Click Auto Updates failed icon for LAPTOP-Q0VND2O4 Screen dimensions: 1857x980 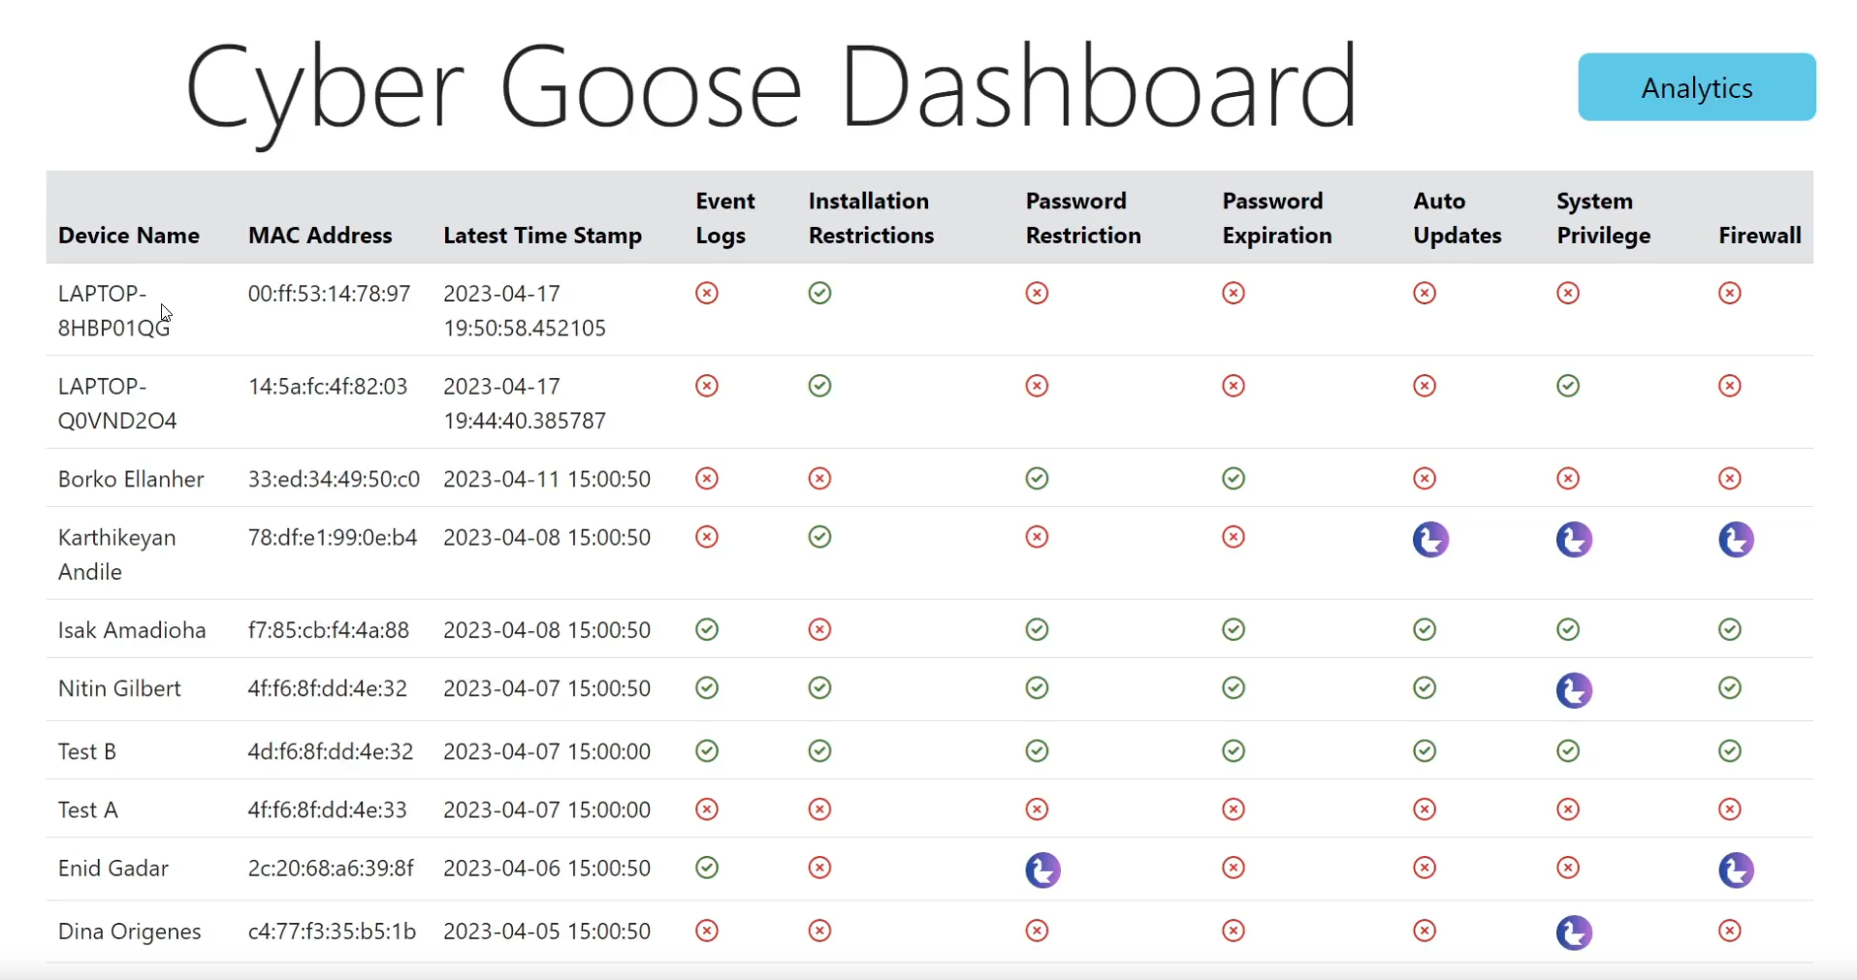(1425, 386)
